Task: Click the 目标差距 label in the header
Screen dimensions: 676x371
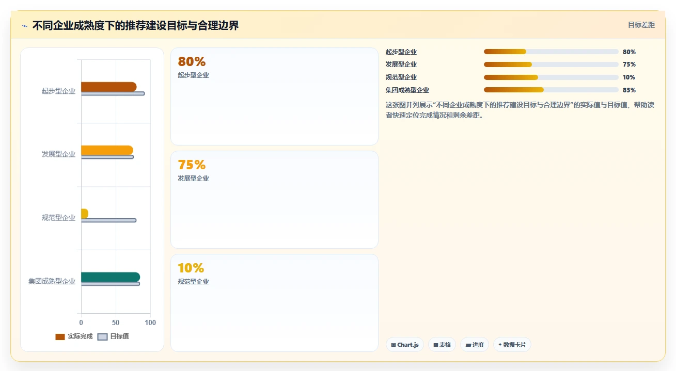Action: click(x=641, y=25)
